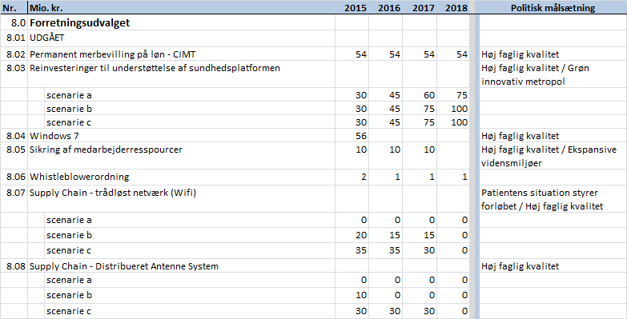Select value 10 in 8.08 scenarie b
Image resolution: width=627 pixels, height=319 pixels.
(352, 295)
